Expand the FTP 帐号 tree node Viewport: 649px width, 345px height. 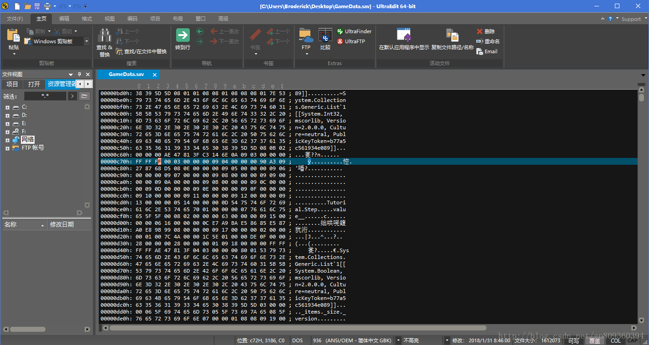pos(7,148)
